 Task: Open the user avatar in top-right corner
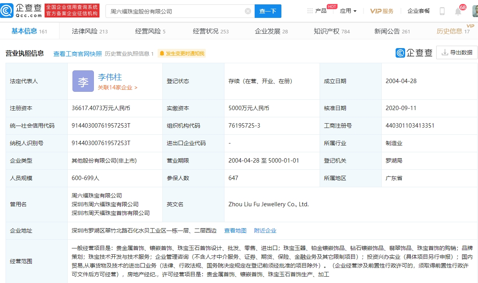(x=475, y=11)
